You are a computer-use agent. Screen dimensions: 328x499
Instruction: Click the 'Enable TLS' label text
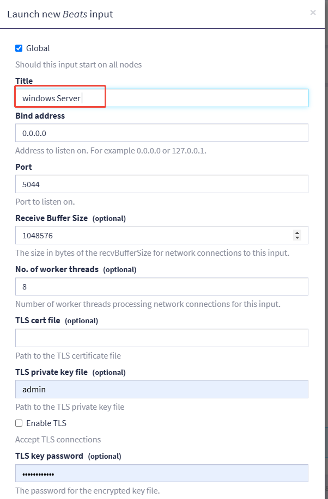pos(46,423)
